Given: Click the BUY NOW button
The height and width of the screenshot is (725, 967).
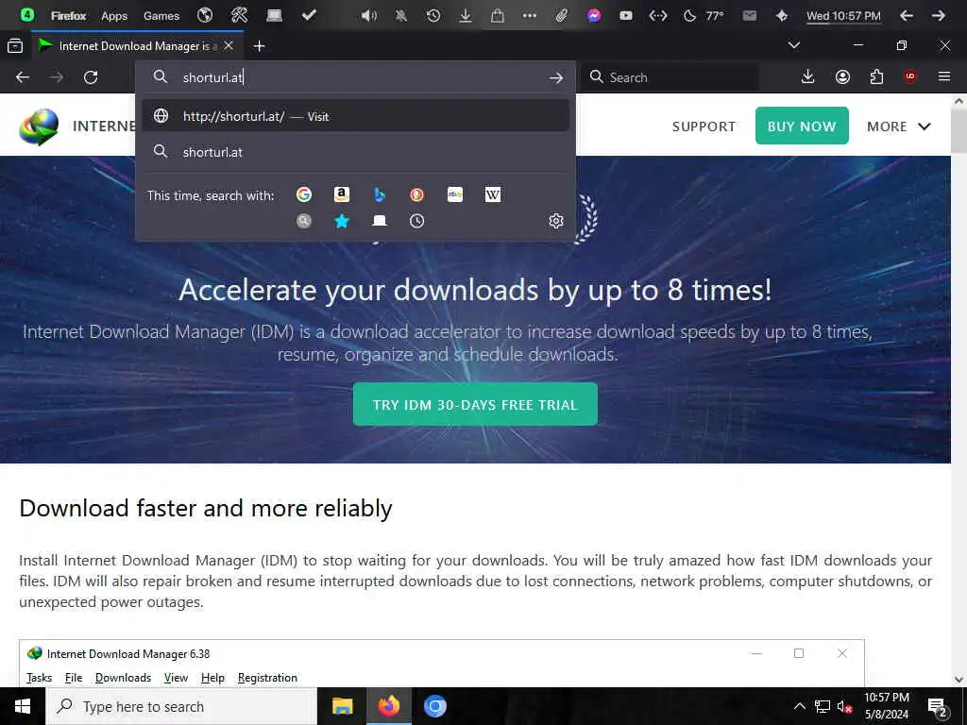Looking at the screenshot, I should 802,126.
